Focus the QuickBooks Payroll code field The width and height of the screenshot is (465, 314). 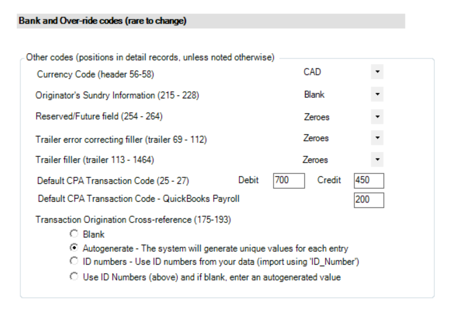point(368,199)
